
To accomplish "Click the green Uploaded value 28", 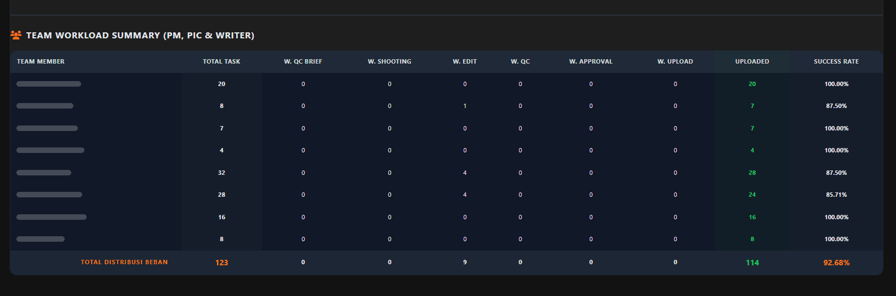I will click(x=752, y=173).
